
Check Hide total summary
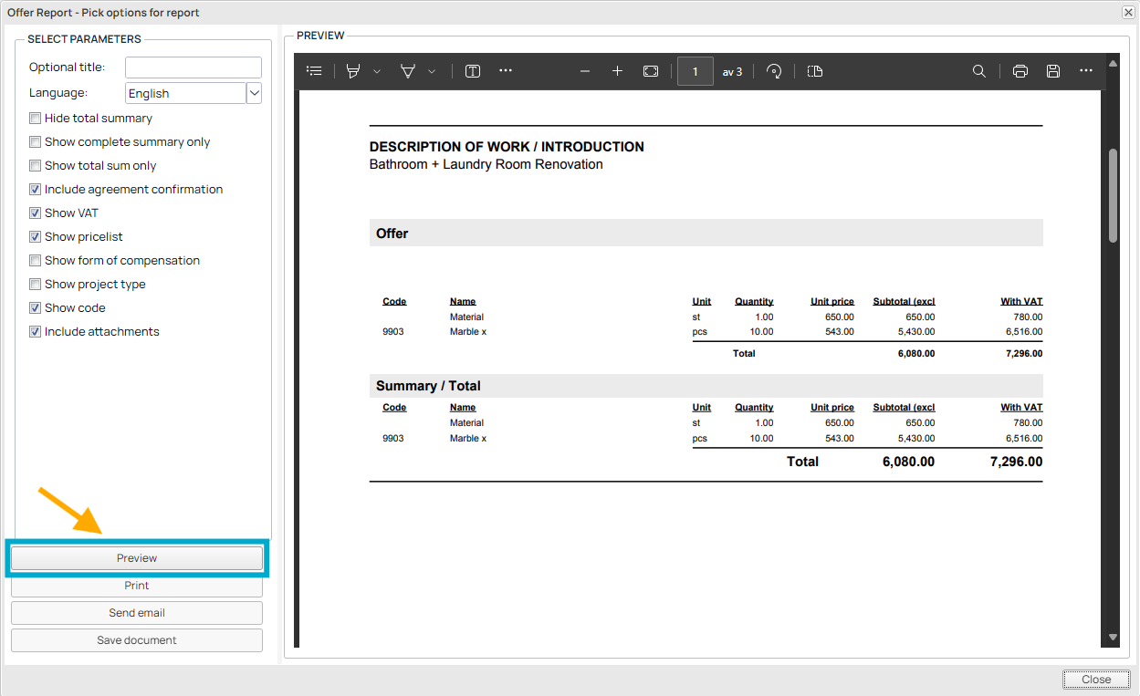point(36,119)
